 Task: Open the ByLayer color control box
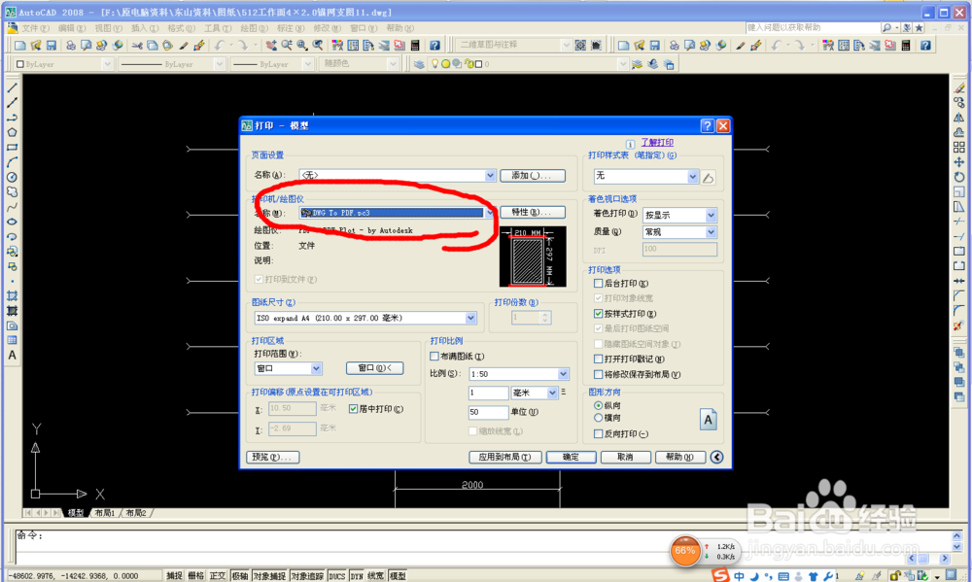point(62,64)
